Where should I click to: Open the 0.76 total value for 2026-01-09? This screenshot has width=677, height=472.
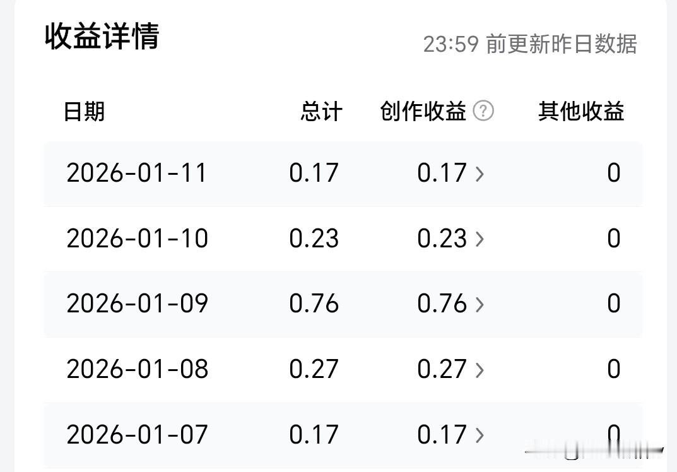tap(314, 303)
